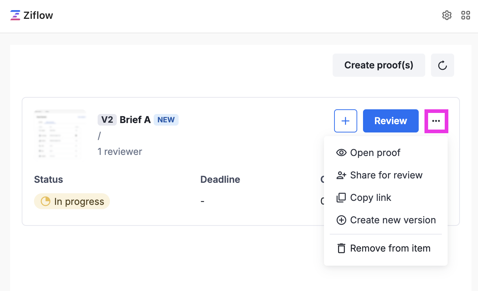Click the NEW badge beside Brief A
This screenshot has height=291, width=478.
[x=166, y=120]
